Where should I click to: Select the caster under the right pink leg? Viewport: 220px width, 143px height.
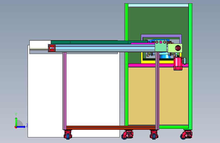[154, 135]
